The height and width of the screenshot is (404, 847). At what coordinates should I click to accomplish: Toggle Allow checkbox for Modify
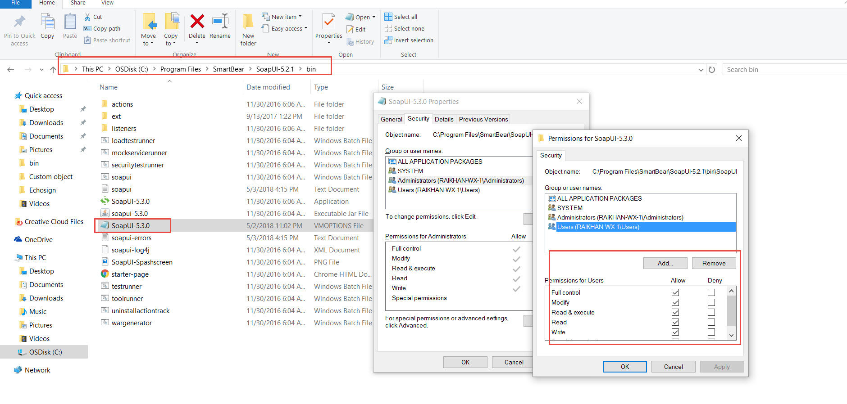675,302
